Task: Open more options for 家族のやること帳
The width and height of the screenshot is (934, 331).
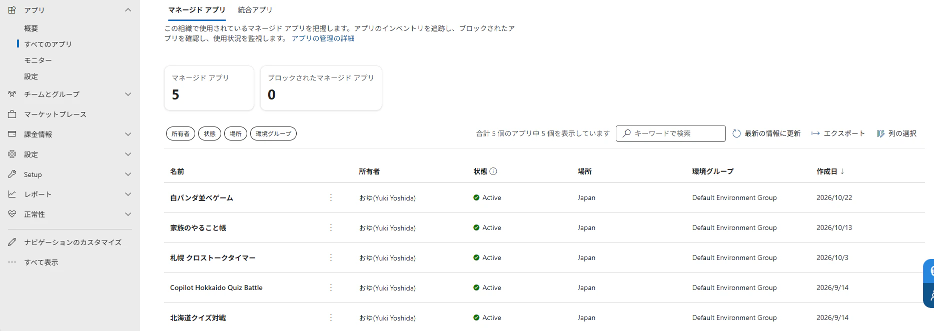Action: (x=331, y=227)
